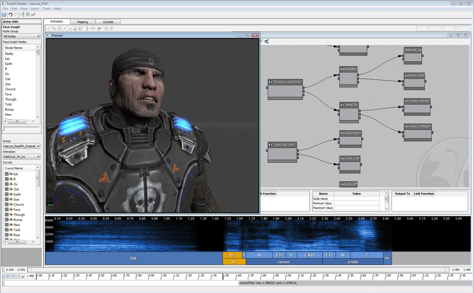Open the dropdown arrow beside the play button

pos(23,277)
